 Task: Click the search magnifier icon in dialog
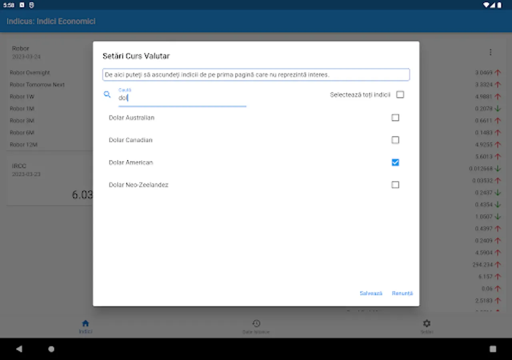(x=107, y=95)
